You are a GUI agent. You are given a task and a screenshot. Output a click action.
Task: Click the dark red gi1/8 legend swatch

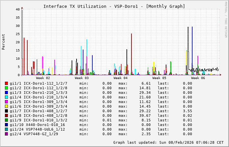coord(6,115)
